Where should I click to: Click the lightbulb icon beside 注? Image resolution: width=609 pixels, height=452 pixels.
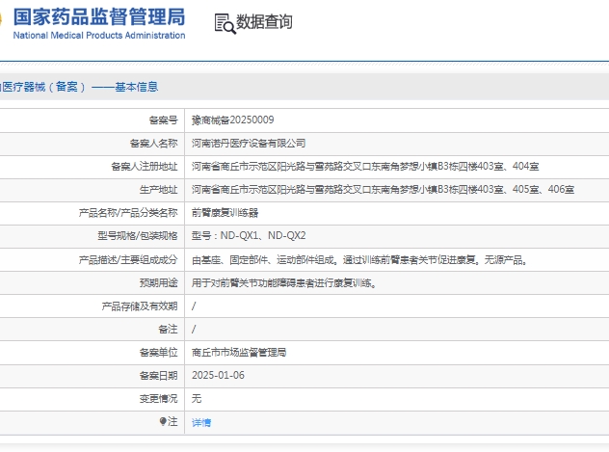[163, 421]
